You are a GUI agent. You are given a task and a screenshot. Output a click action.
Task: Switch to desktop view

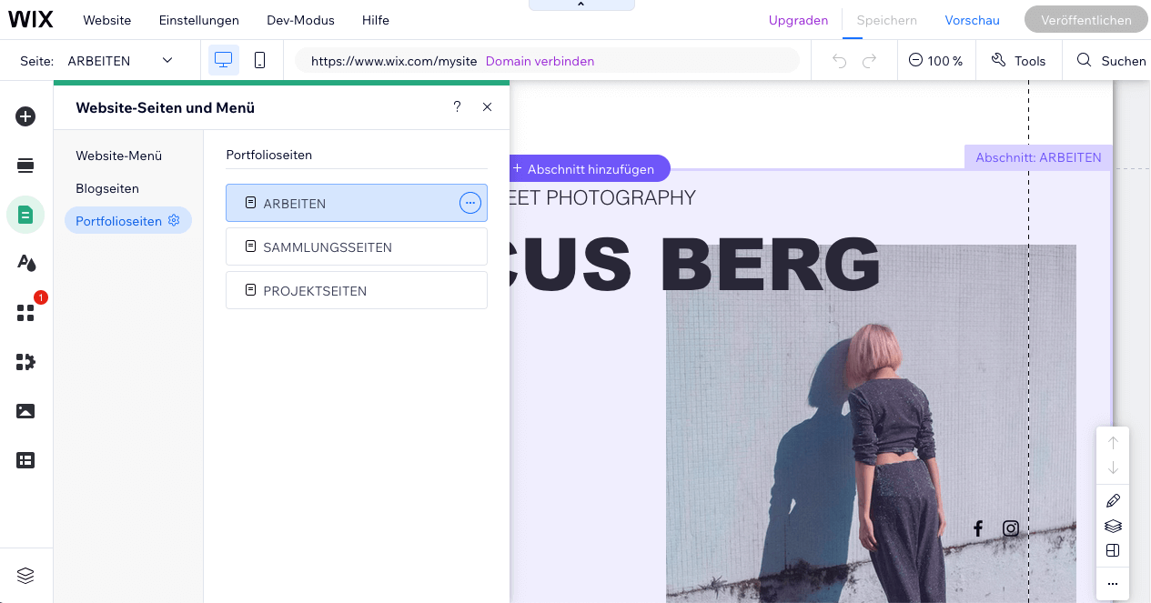click(224, 60)
